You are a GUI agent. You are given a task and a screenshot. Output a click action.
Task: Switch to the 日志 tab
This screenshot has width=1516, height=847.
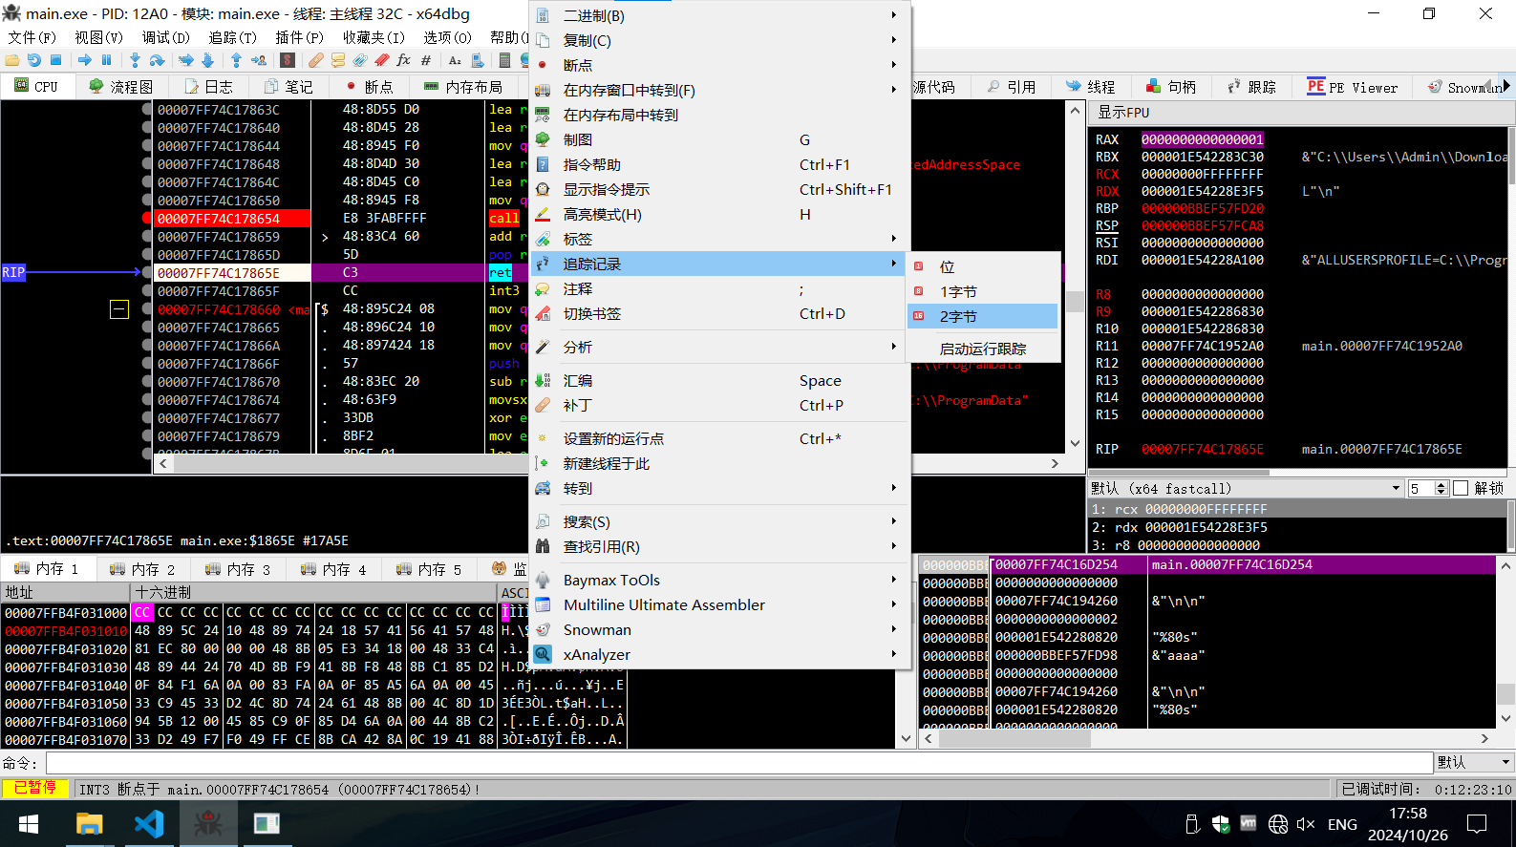[x=208, y=86]
